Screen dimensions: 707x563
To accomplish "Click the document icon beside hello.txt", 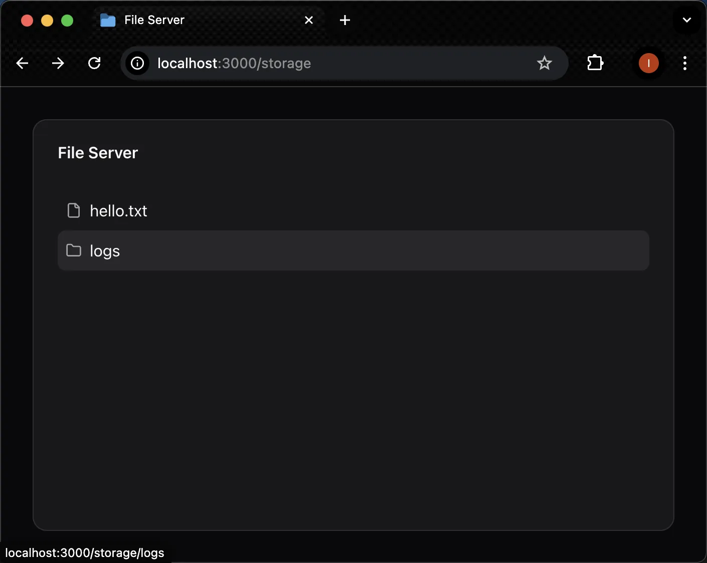I will [x=74, y=210].
